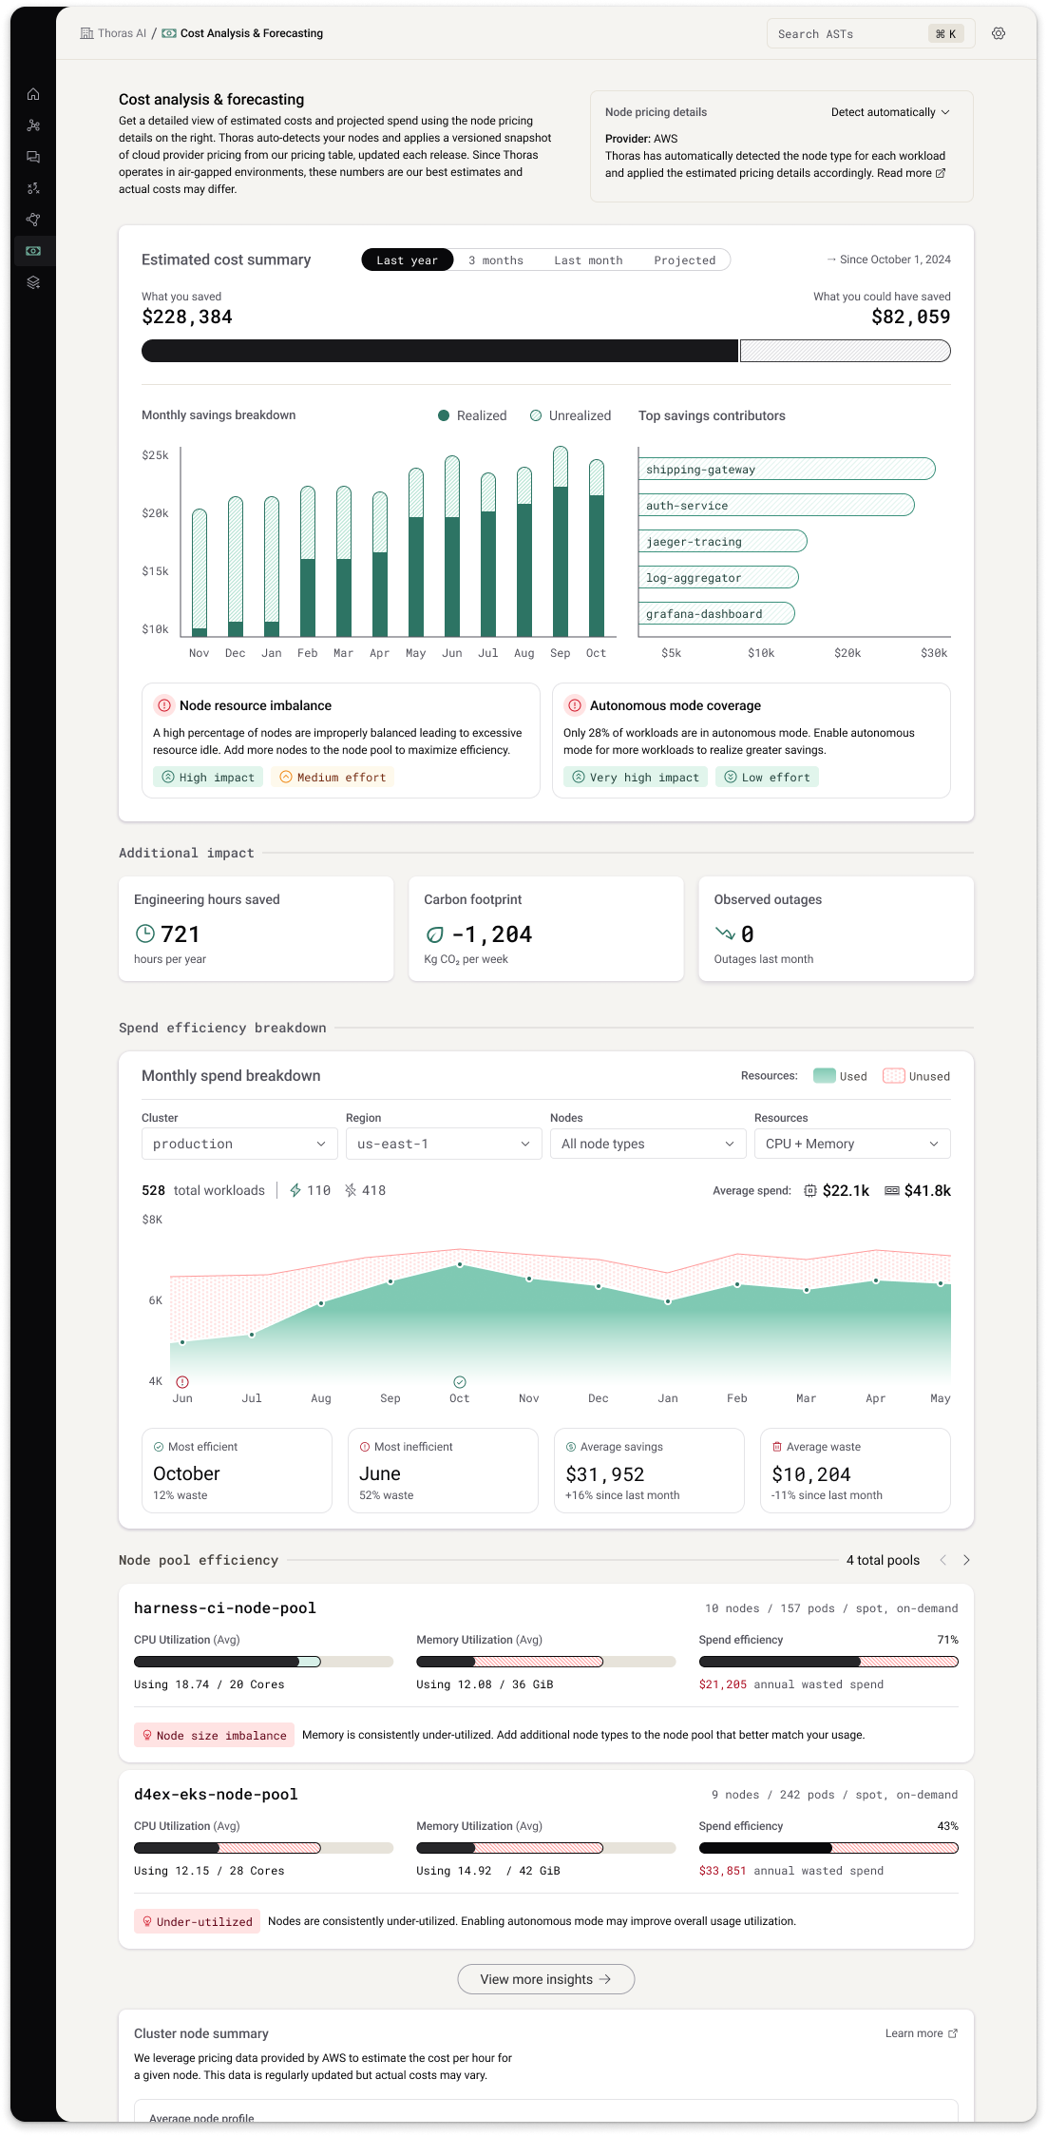
Task: Click the Most efficient October card
Action: pyautogui.click(x=237, y=1470)
